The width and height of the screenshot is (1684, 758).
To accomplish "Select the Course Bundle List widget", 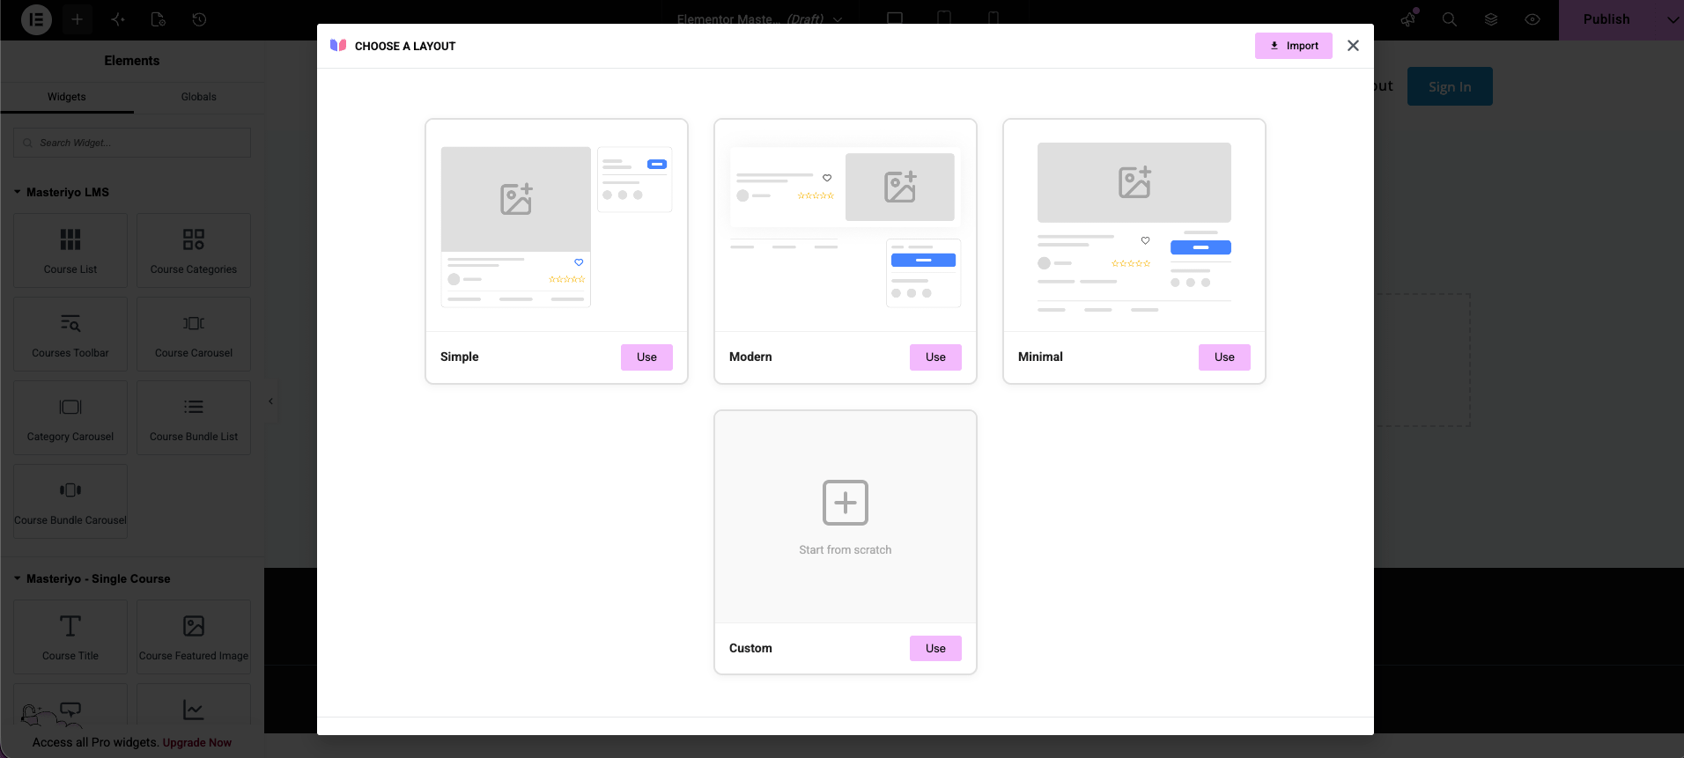I will tap(194, 417).
